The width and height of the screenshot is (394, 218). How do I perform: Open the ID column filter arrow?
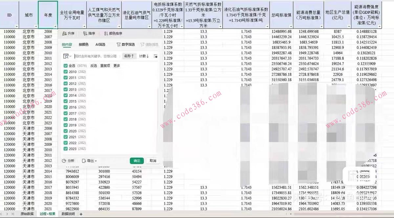tap(16, 27)
